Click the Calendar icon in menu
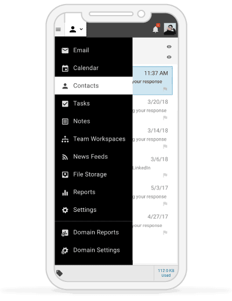Viewport: 232px width, 301px height. 65,68
